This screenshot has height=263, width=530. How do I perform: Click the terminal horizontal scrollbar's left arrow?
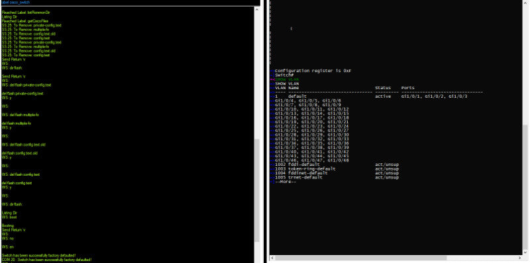click(x=272, y=258)
